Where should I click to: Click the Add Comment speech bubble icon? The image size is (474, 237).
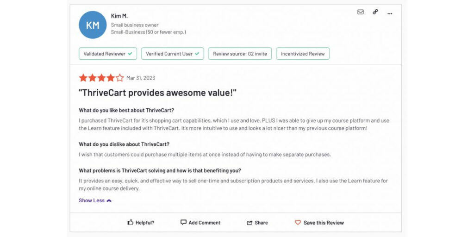tap(183, 222)
